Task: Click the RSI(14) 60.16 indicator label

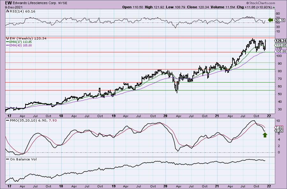Action: point(22,11)
